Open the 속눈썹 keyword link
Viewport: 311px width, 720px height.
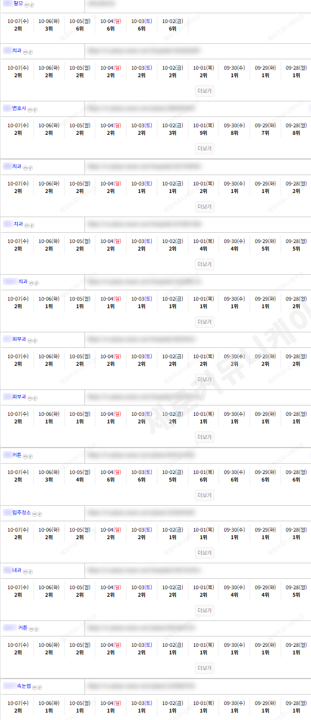click(x=24, y=686)
